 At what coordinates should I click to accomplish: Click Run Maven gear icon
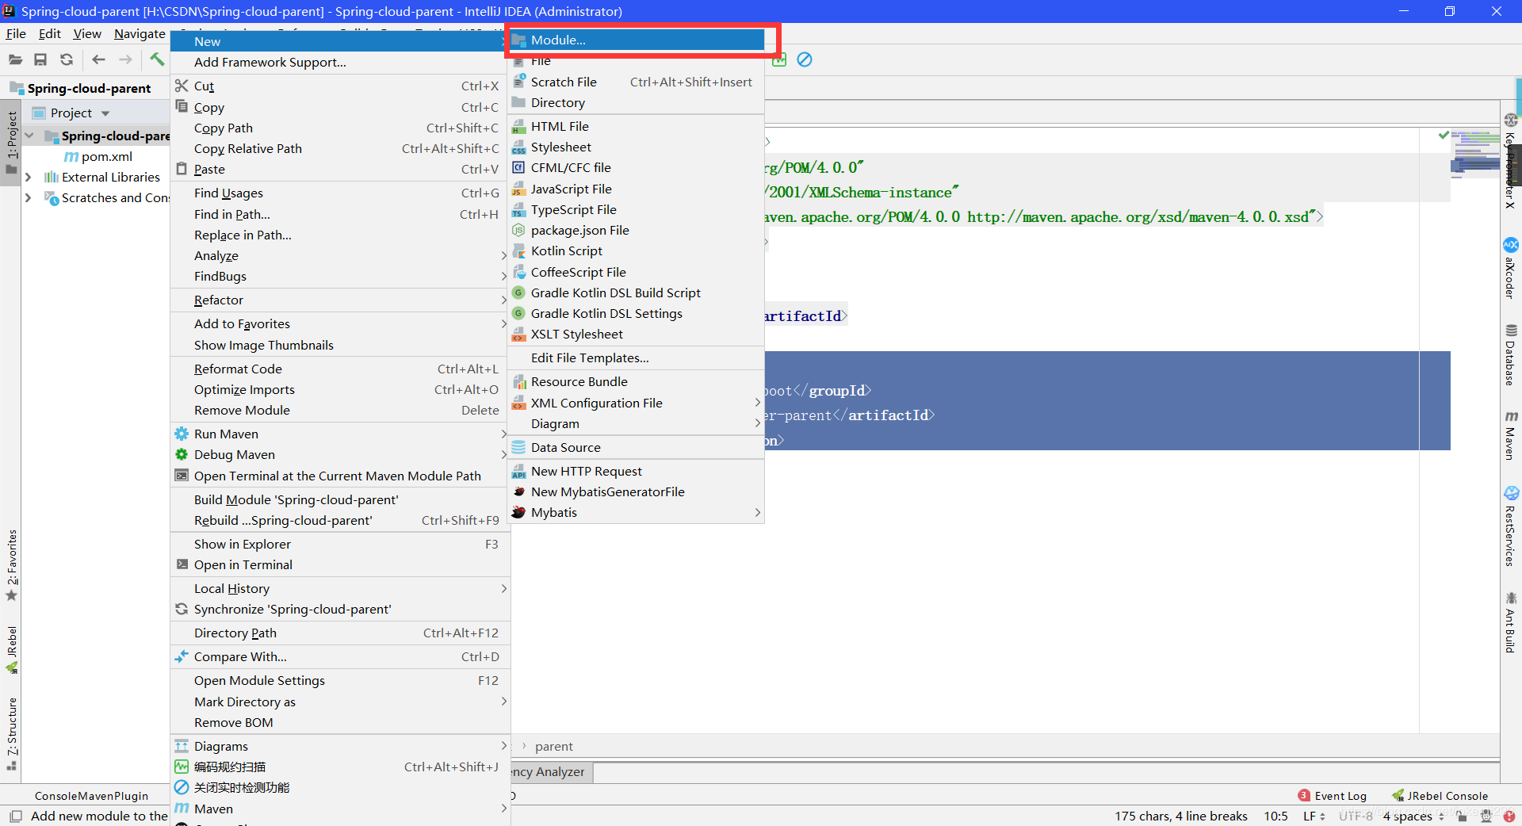tap(182, 434)
